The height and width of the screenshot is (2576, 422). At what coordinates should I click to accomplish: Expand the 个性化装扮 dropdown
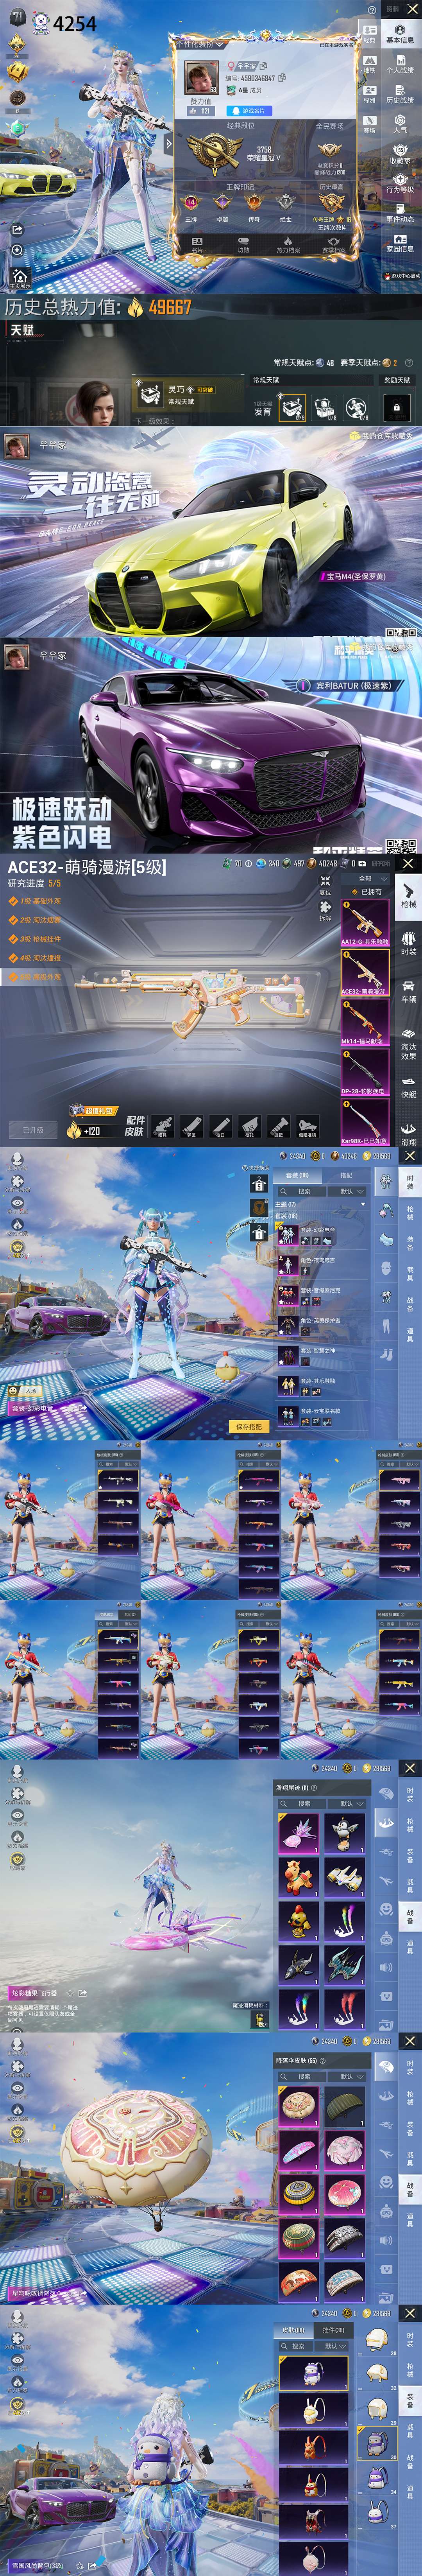point(200,44)
